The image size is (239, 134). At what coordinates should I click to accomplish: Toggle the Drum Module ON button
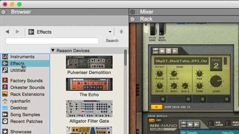(152, 121)
